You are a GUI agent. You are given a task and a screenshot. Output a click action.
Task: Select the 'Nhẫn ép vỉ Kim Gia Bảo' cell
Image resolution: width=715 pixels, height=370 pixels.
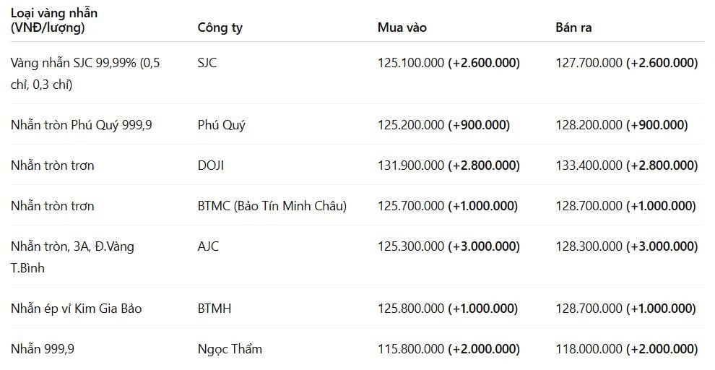click(x=76, y=309)
